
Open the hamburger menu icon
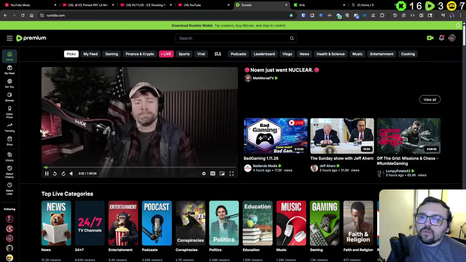(x=9, y=38)
